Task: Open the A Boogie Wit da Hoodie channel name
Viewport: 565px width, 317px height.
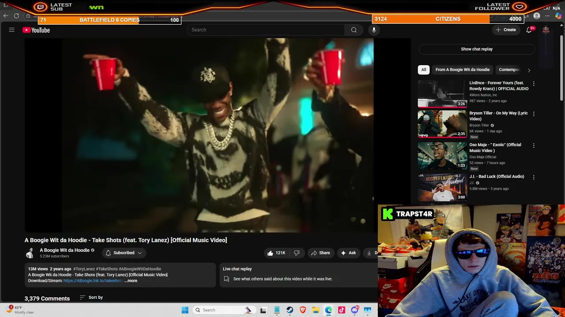Action: [x=64, y=250]
